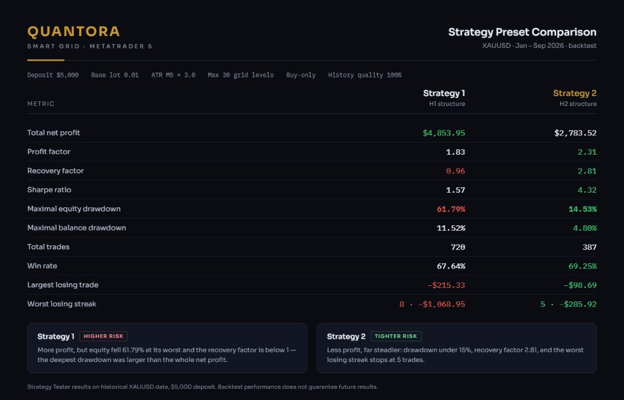Select the "History quality 100%" parameter
Screen dimensions: 624x400
365,75
